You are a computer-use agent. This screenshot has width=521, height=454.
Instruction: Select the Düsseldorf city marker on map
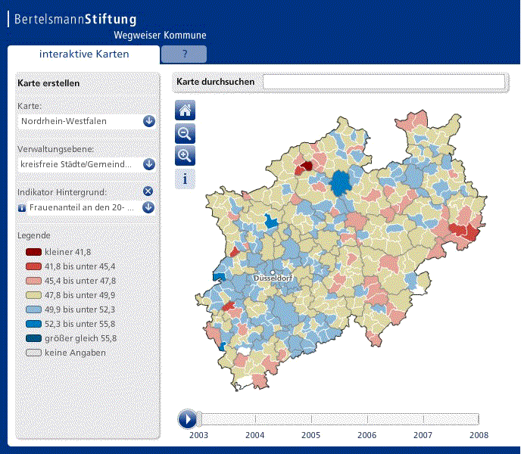[x=273, y=272]
